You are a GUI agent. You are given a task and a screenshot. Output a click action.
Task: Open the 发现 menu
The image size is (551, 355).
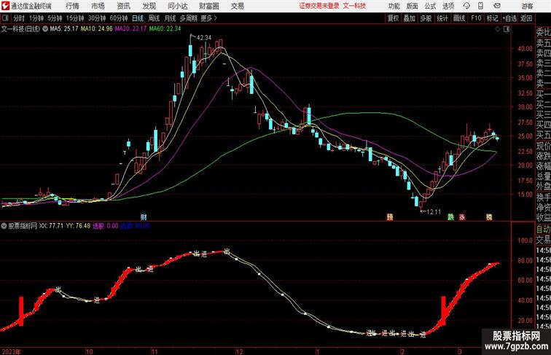(x=149, y=6)
